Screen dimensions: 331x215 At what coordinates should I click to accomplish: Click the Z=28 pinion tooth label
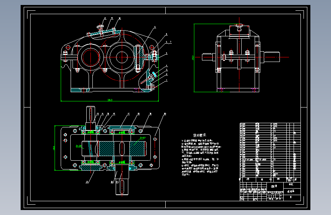pyautogui.click(x=78, y=146)
